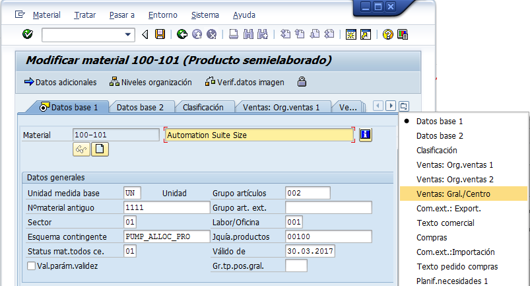Toggle the Val.parám.validez checkbox
The height and width of the screenshot is (286, 530).
[x=32, y=266]
